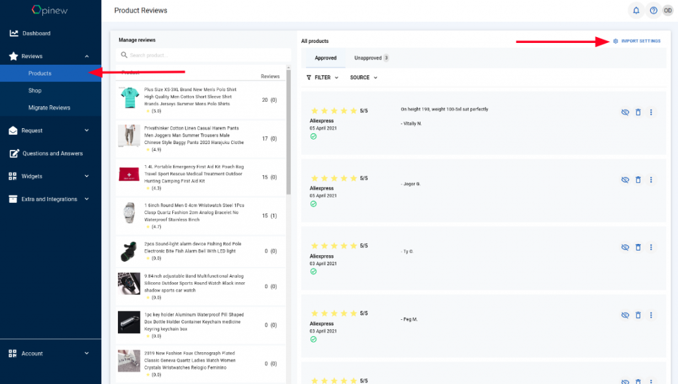Open more options for Vitaliy N. review
The width and height of the screenshot is (678, 384).
[x=651, y=112]
